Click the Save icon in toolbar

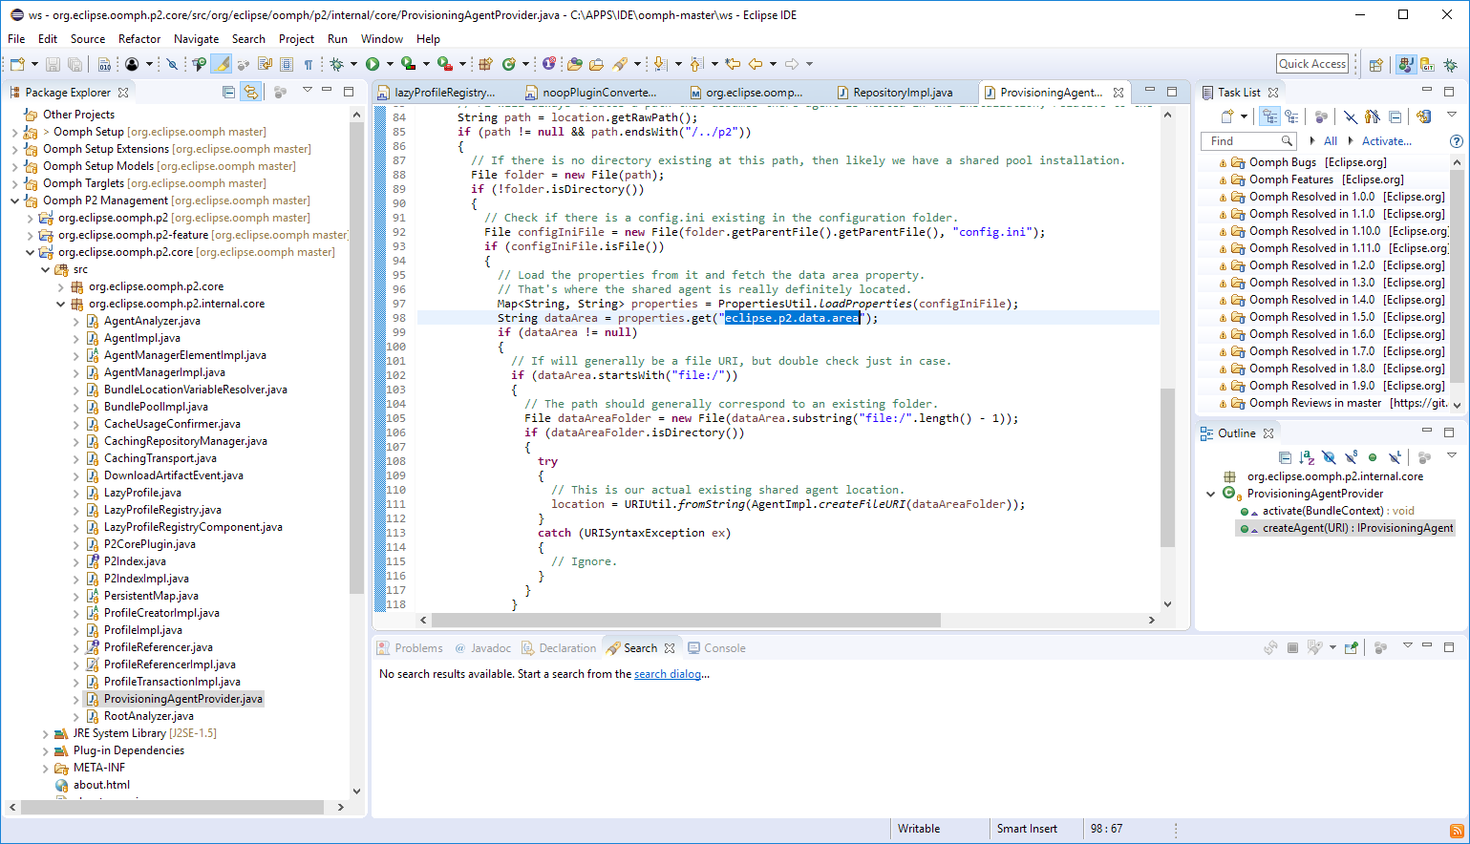[53, 64]
